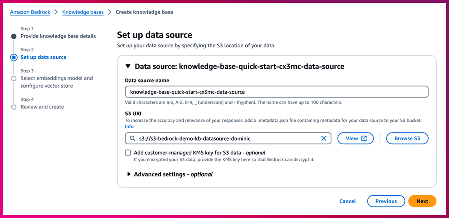Image resolution: width=449 pixels, height=218 pixels.
Task: Click the Data source name input field
Action: [x=276, y=92]
